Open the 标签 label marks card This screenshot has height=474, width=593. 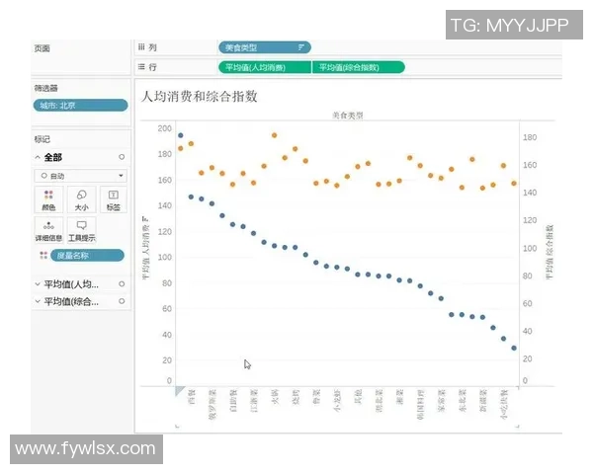[113, 199]
